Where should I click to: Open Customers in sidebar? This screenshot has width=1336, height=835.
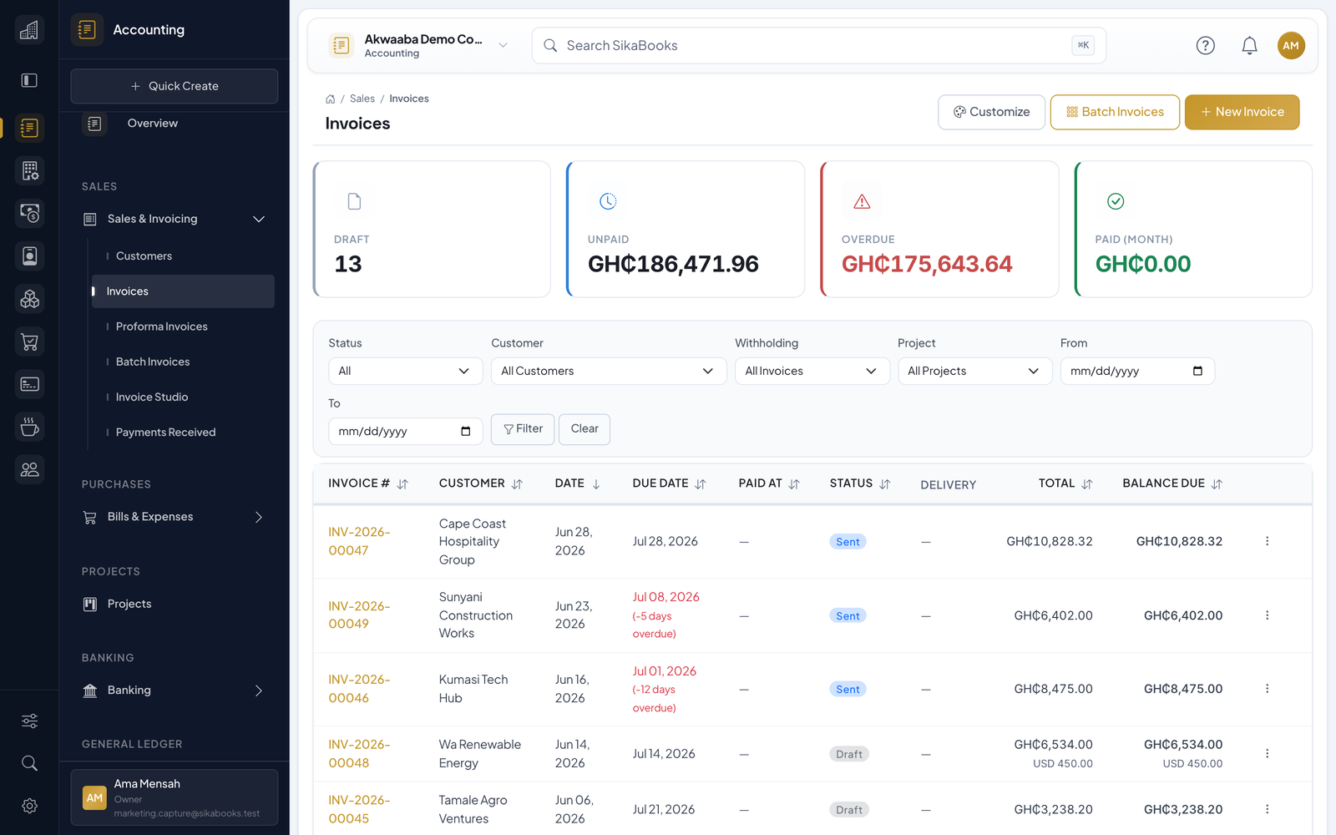144,256
